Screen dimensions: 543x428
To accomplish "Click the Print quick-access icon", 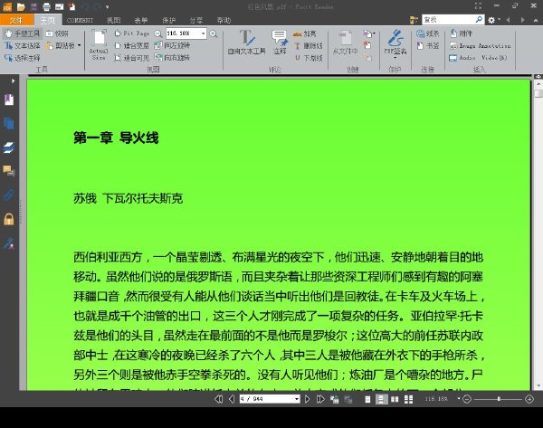I will click(x=46, y=6).
